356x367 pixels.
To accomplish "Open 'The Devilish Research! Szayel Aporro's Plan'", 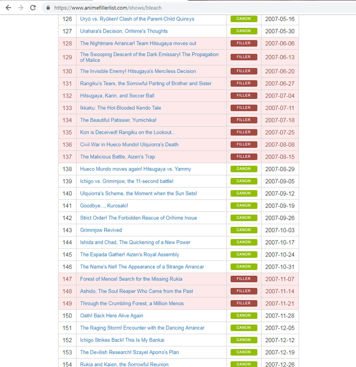I will point(129,352).
